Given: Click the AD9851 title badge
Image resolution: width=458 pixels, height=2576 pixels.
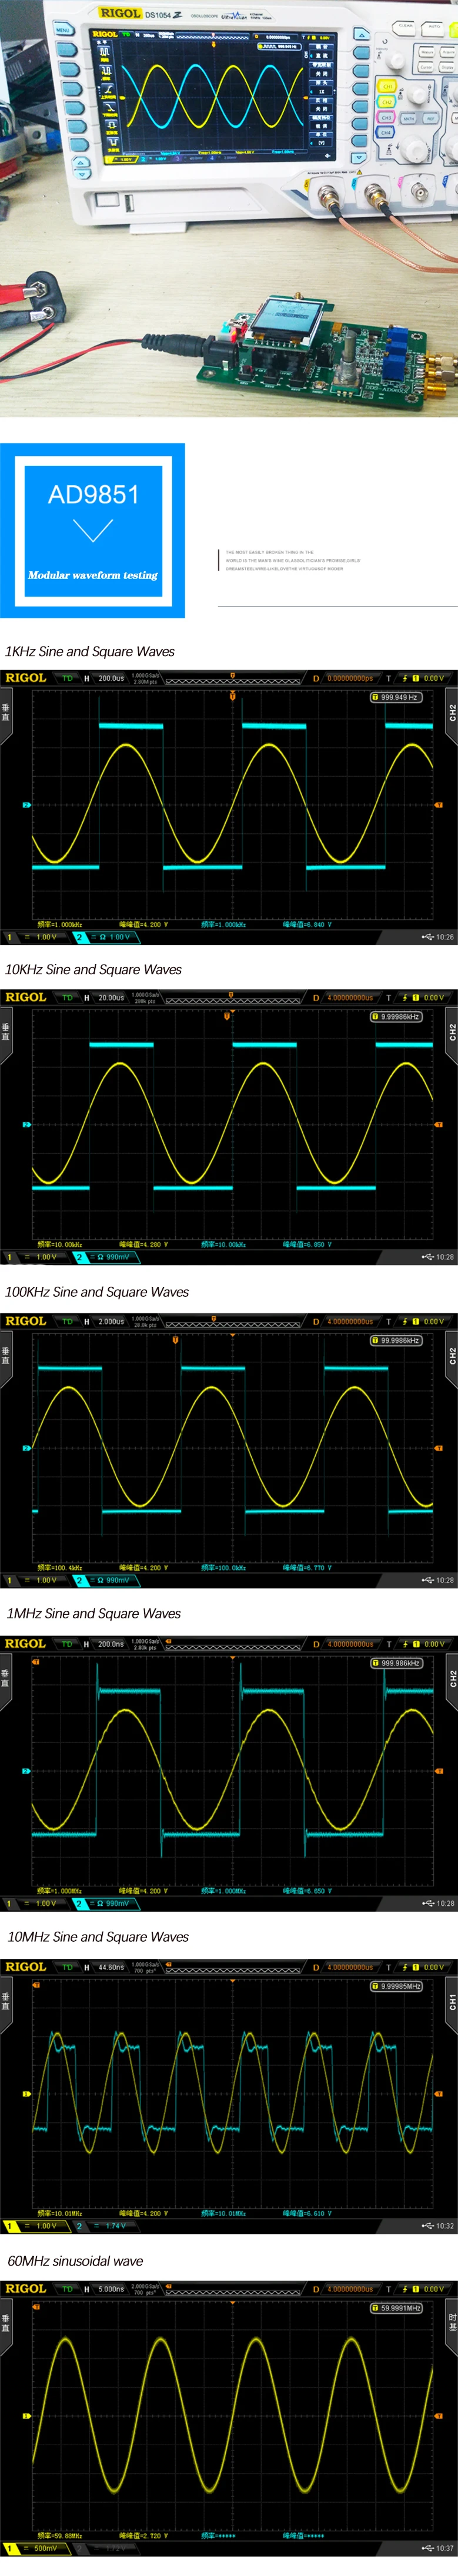Looking at the screenshot, I should coord(93,530).
